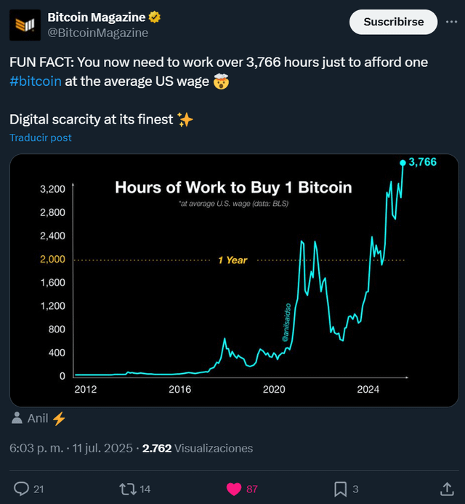Open the 2.762 Visualizaciones count
465x504 pixels.
click(198, 448)
